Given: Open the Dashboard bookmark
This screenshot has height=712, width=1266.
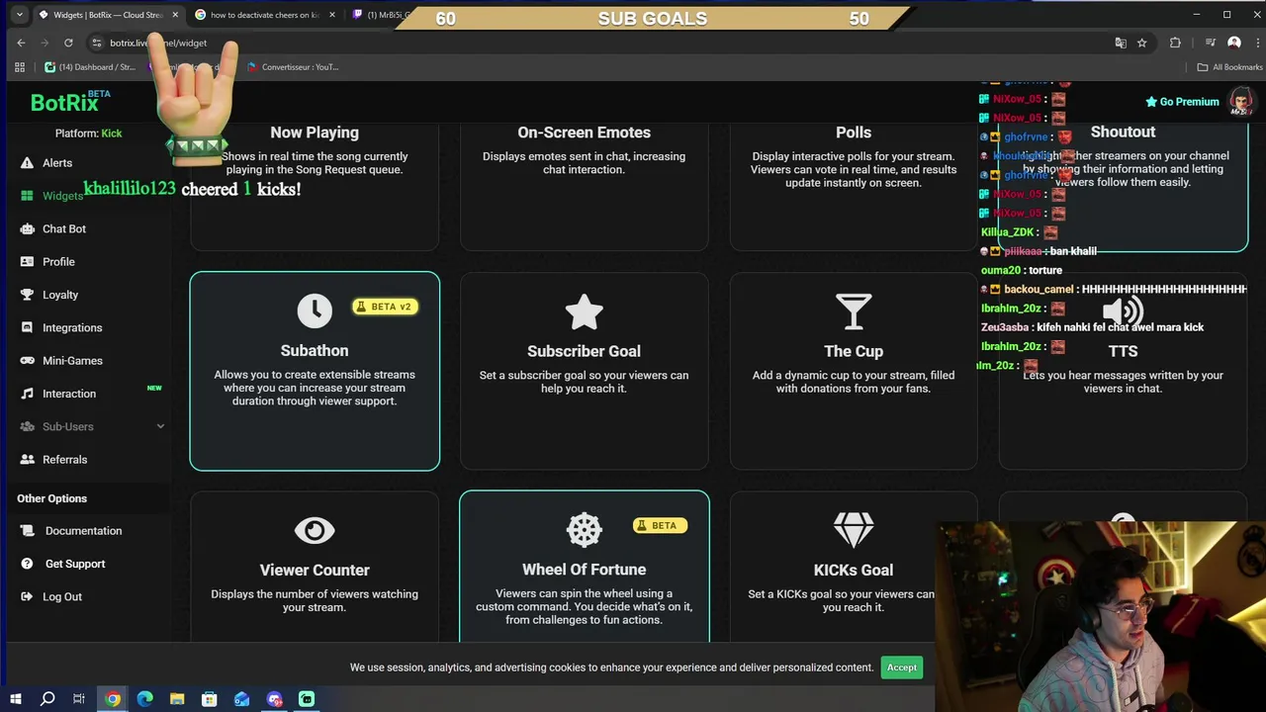Looking at the screenshot, I should [91, 67].
